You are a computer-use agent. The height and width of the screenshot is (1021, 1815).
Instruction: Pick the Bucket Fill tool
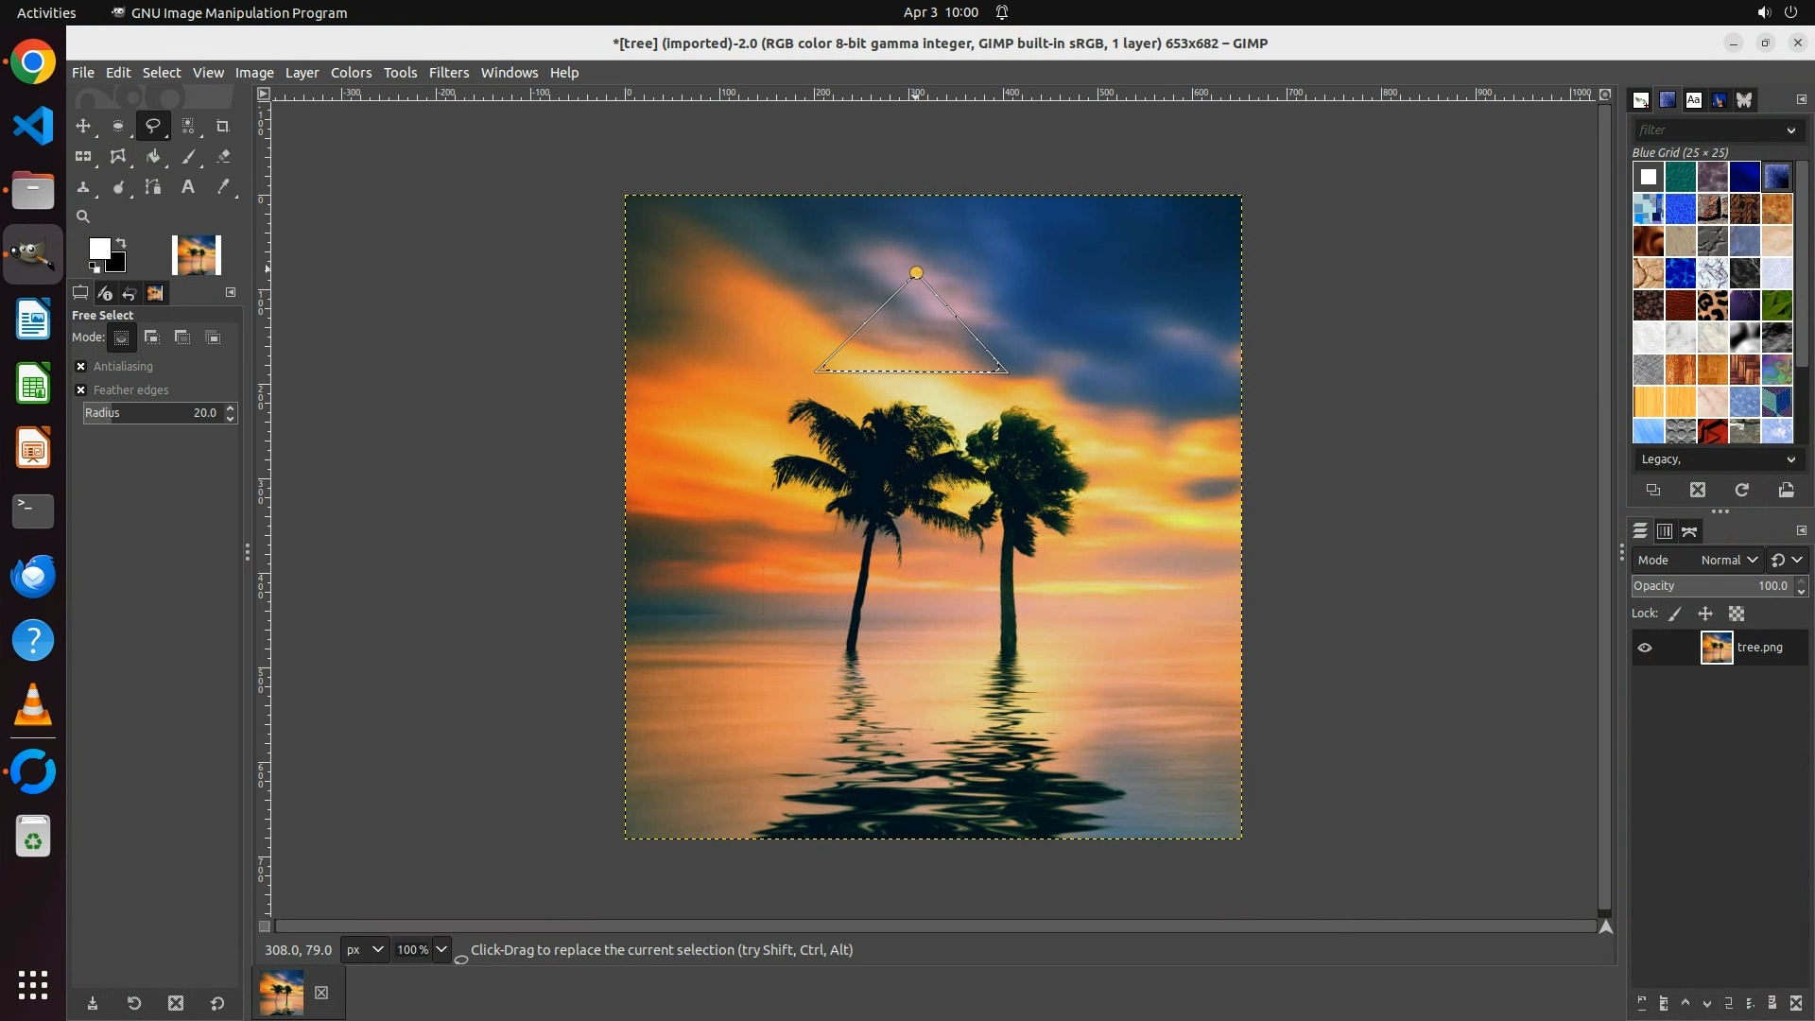click(x=153, y=157)
